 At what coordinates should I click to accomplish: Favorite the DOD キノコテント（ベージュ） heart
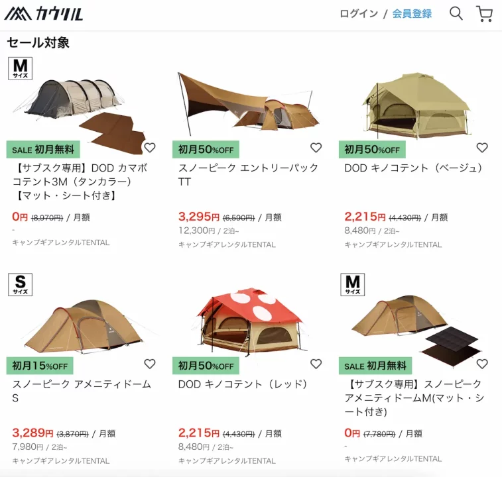click(482, 148)
